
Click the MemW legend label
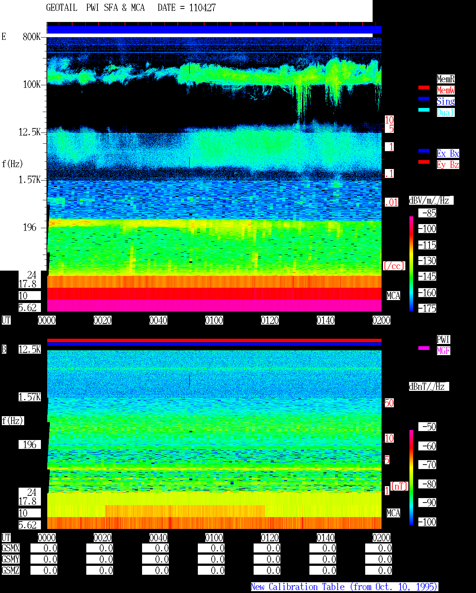(446, 90)
